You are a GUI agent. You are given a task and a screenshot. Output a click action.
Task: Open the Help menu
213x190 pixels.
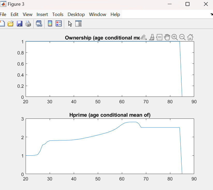coord(115,14)
